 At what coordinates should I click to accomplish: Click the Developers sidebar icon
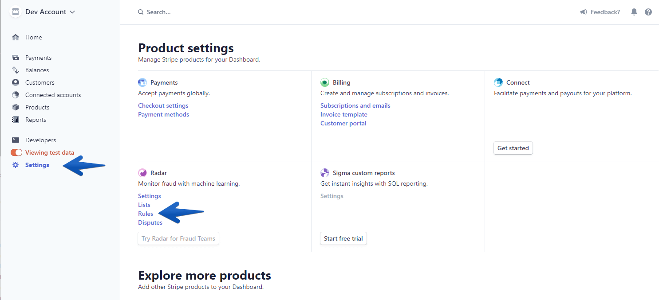click(x=16, y=140)
